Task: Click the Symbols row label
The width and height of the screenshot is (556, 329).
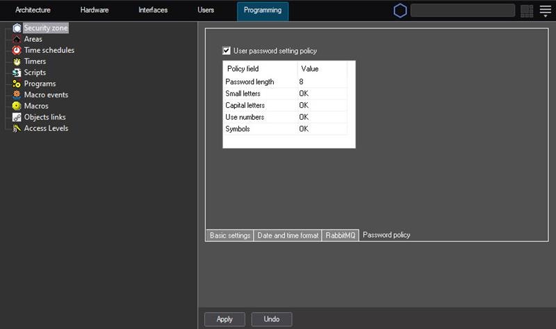Action: [238, 129]
